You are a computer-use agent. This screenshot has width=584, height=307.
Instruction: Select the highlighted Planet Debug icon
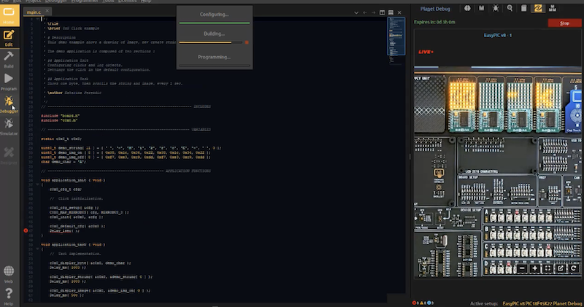[x=538, y=8]
